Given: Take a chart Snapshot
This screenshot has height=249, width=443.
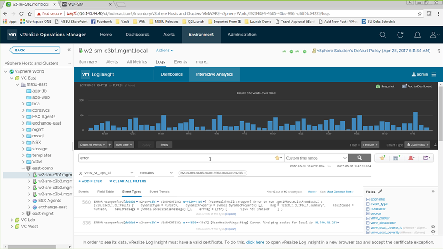Looking at the screenshot, I should click(x=385, y=86).
